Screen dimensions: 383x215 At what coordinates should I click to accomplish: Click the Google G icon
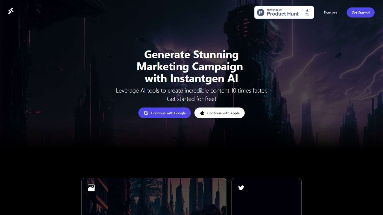146,113
